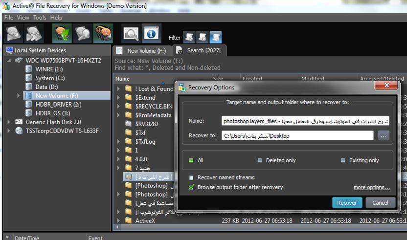Viewport: 407px width, 240px height.
Task: Open the Tools menu
Action: coord(40,18)
